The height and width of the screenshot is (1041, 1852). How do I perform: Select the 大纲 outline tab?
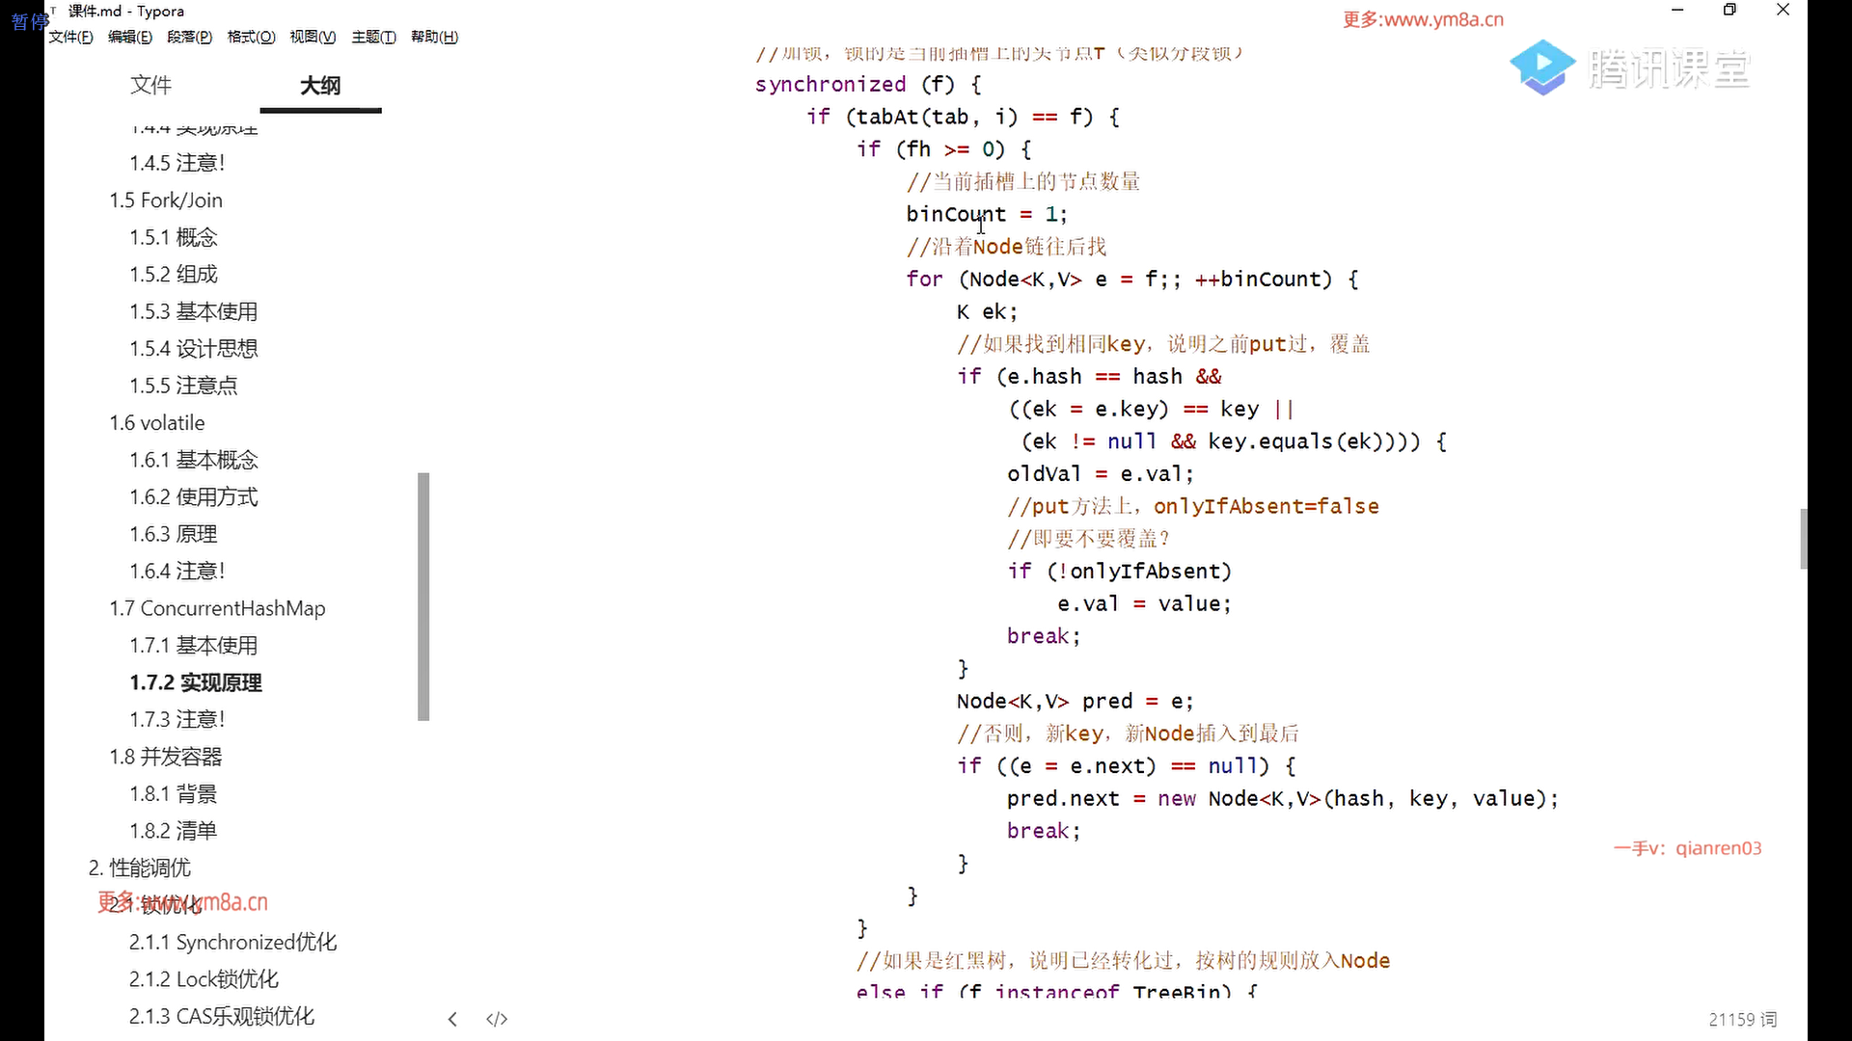click(320, 85)
